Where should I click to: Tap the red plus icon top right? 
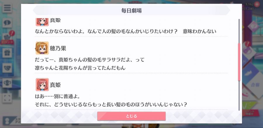click(257, 4)
